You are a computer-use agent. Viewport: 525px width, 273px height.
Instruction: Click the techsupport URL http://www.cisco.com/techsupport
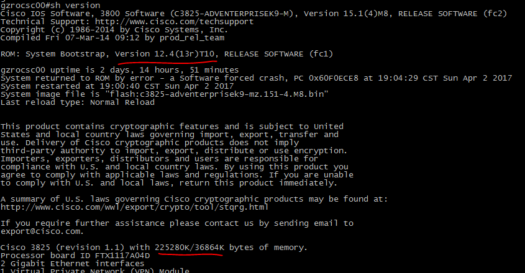174,22
